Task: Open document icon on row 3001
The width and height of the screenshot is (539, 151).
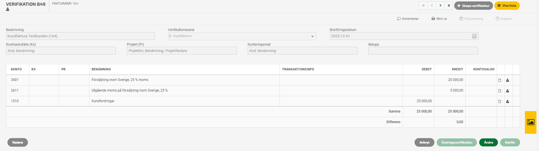Action: [x=500, y=80]
